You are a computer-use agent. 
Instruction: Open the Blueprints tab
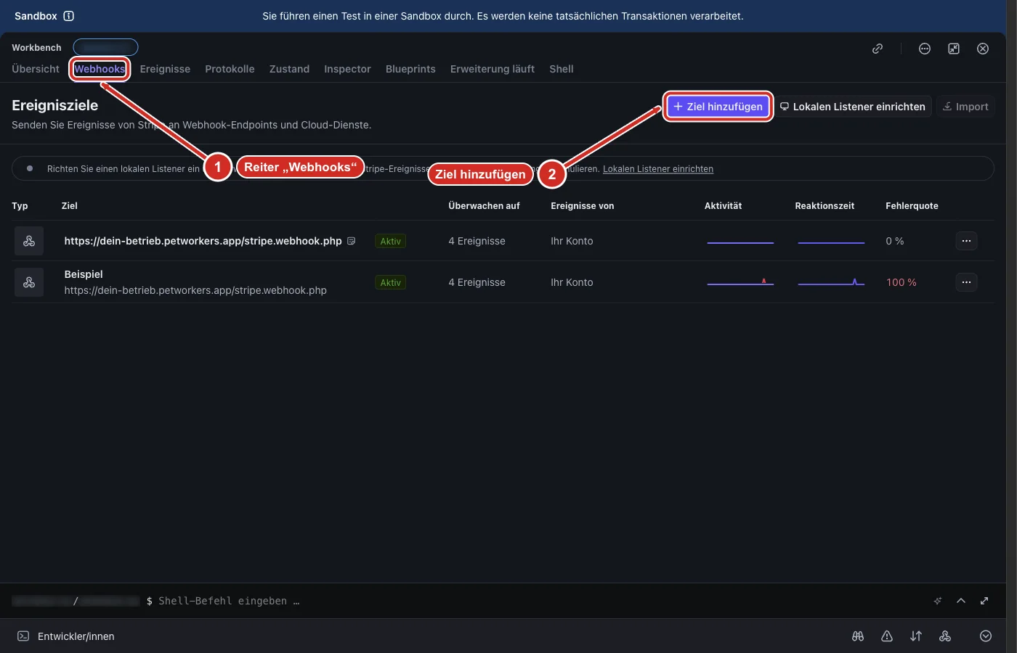(x=410, y=69)
